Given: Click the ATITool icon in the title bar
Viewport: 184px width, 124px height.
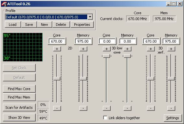Looking at the screenshot, I should pos(4,4).
